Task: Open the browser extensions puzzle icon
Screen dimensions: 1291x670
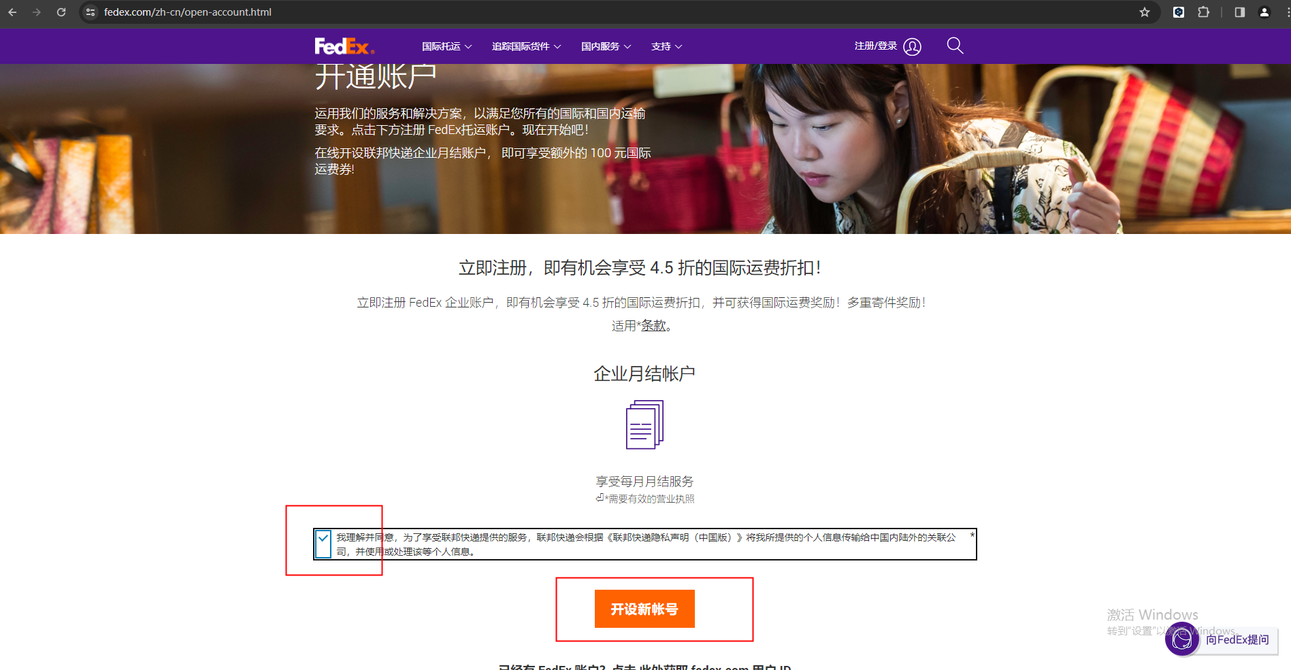Action: [1203, 12]
